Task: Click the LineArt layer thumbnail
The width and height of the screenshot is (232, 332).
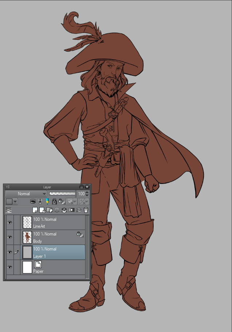Action: [27, 222]
